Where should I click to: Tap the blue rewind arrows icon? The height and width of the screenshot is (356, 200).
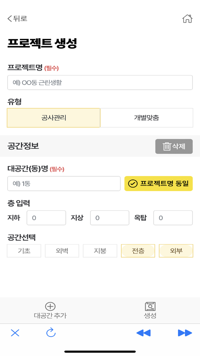pyautogui.click(x=143, y=333)
